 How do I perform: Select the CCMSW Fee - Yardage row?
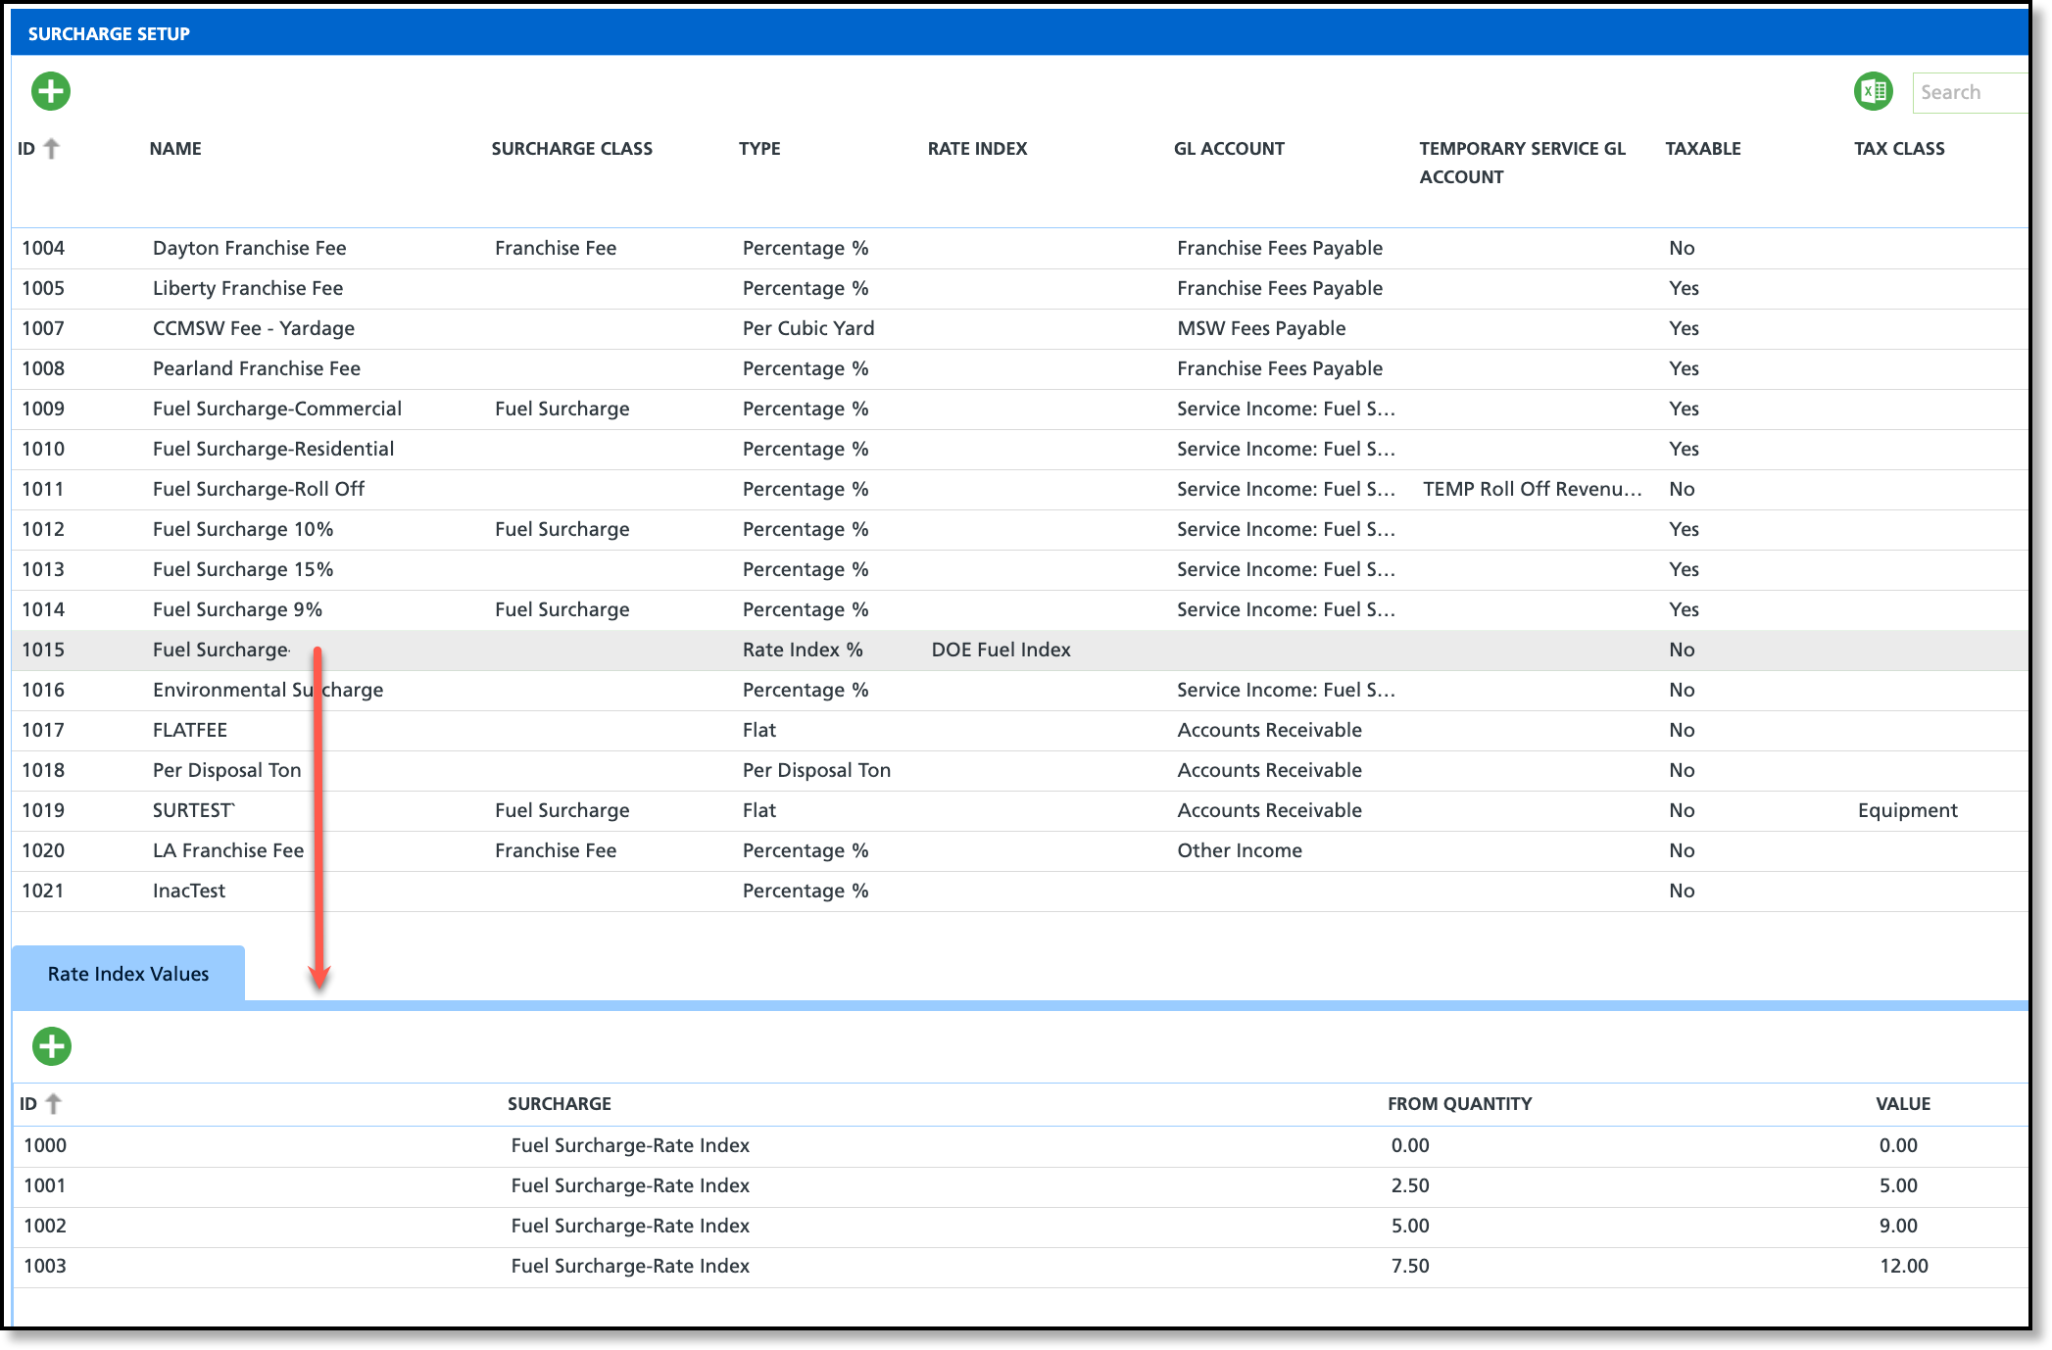coord(253,328)
